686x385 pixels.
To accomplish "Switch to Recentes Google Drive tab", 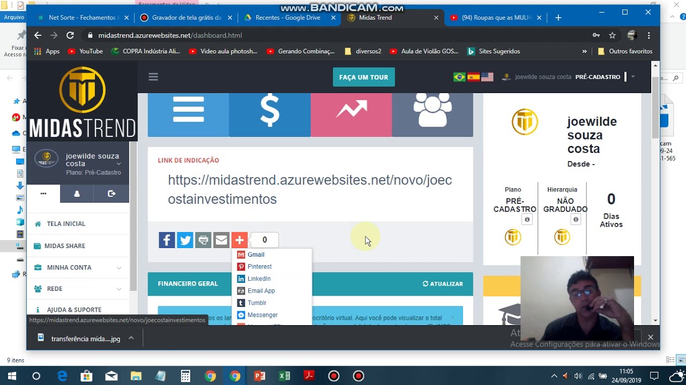I will (288, 18).
